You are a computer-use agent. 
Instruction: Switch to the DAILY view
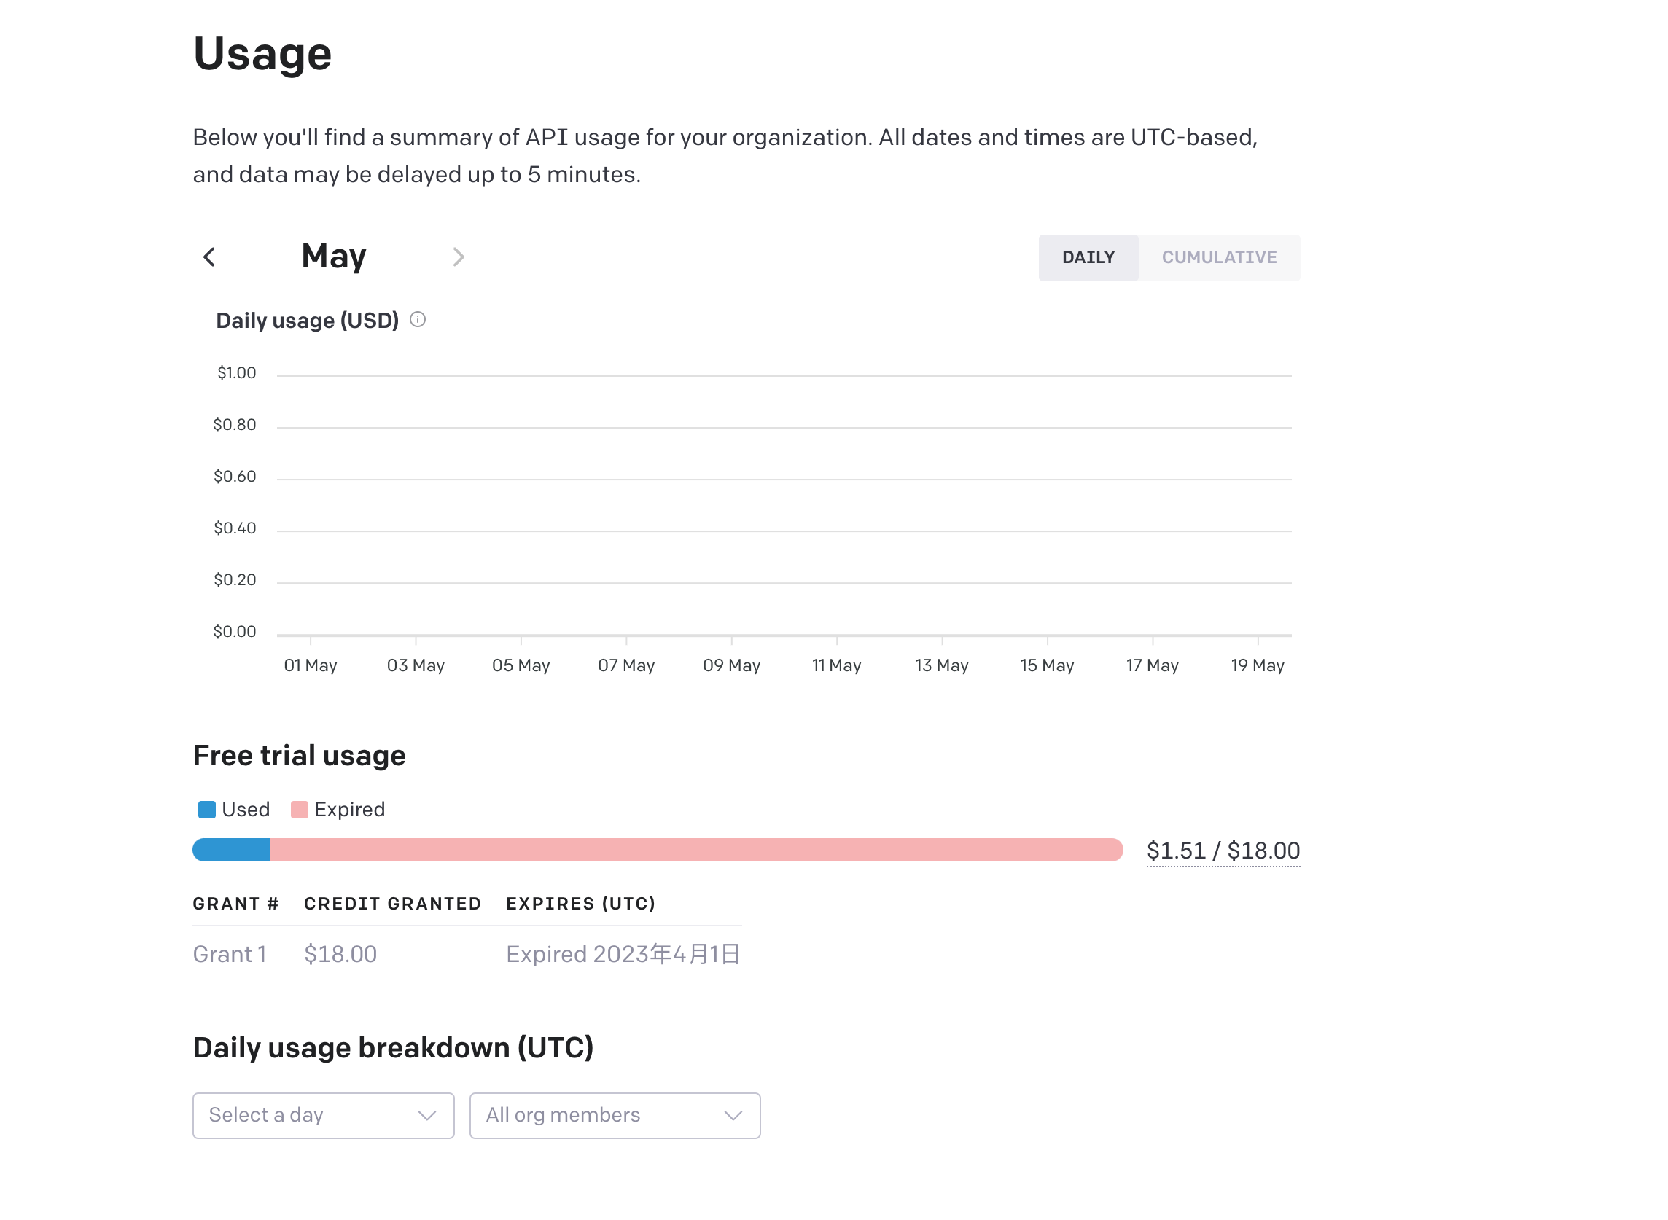pos(1088,258)
